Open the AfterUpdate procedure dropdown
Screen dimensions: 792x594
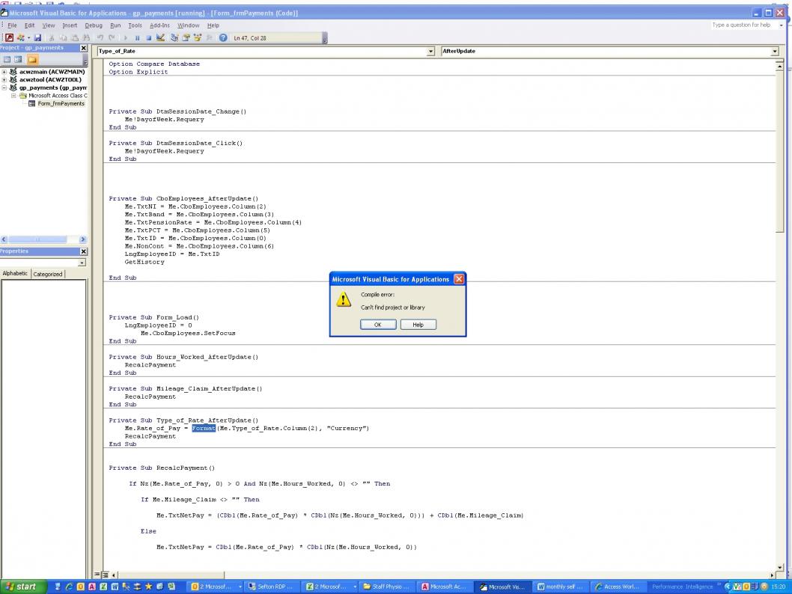(x=775, y=52)
